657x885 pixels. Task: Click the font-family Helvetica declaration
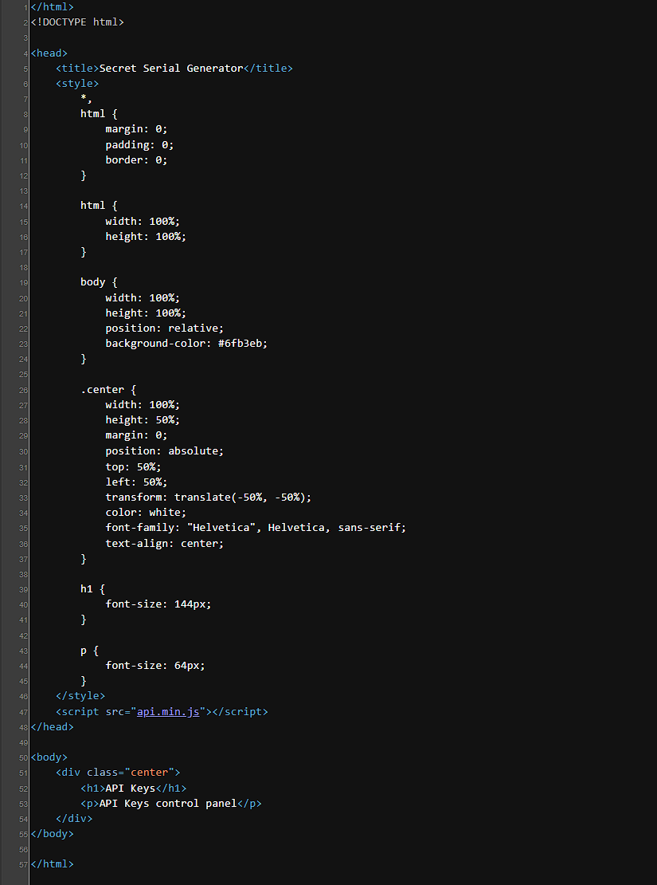click(256, 528)
